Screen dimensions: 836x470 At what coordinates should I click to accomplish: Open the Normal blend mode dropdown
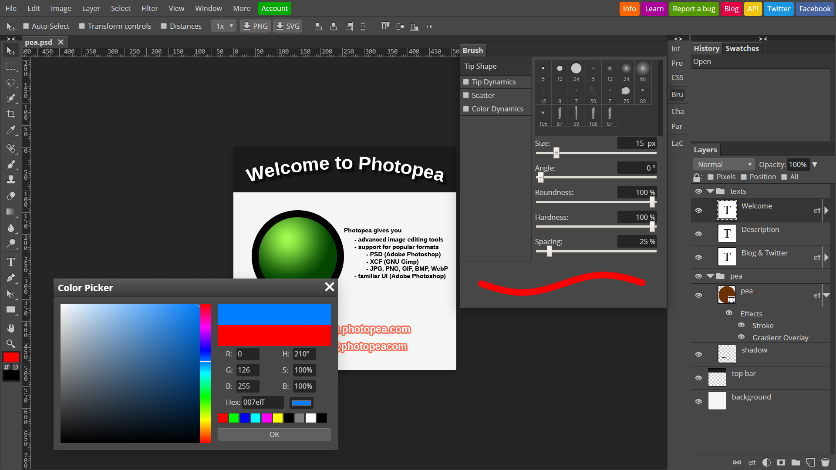(724, 164)
